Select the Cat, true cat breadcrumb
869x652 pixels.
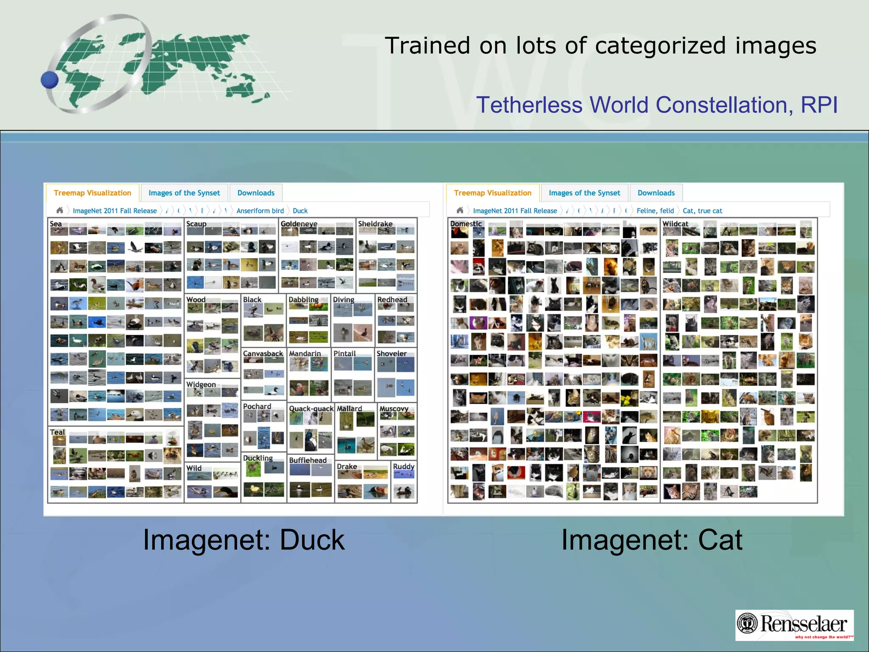click(x=702, y=211)
